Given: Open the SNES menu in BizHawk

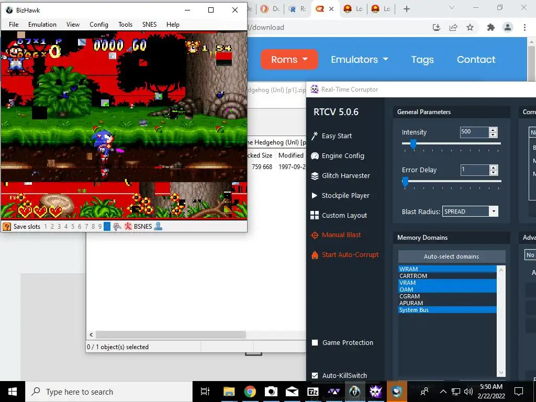Looking at the screenshot, I should [x=149, y=25].
